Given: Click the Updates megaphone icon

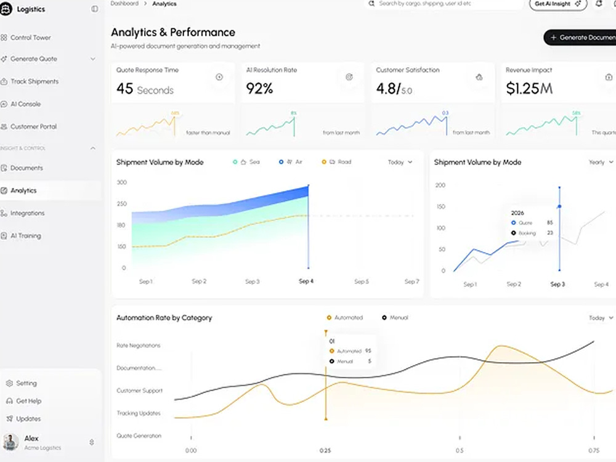Looking at the screenshot, I should [x=9, y=419].
